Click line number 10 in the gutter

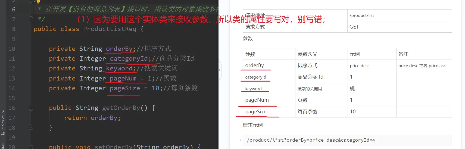click(x=12, y=49)
